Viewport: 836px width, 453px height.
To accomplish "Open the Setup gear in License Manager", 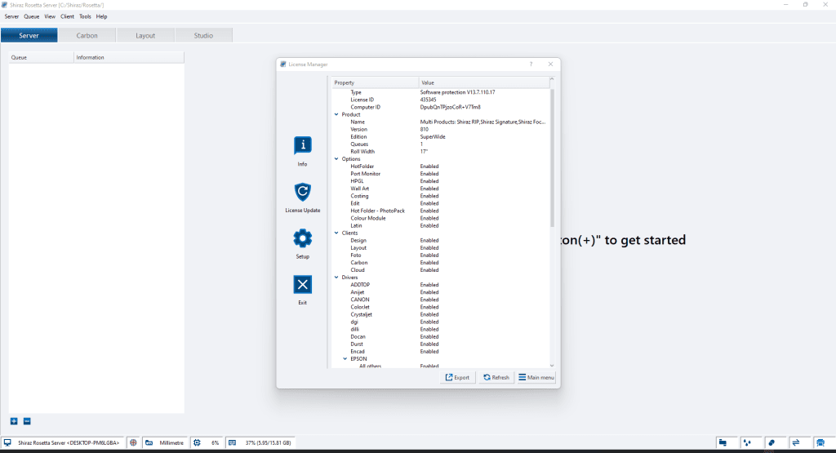I will click(302, 238).
